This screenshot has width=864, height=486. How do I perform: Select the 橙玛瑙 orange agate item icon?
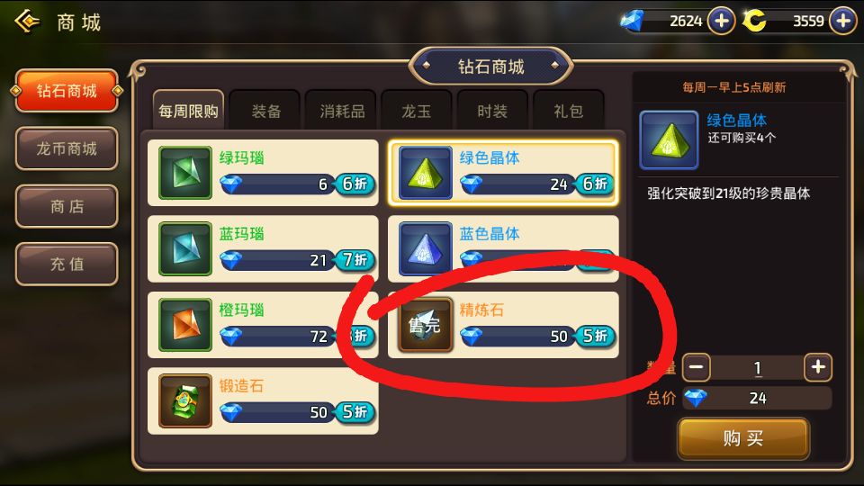coord(185,325)
